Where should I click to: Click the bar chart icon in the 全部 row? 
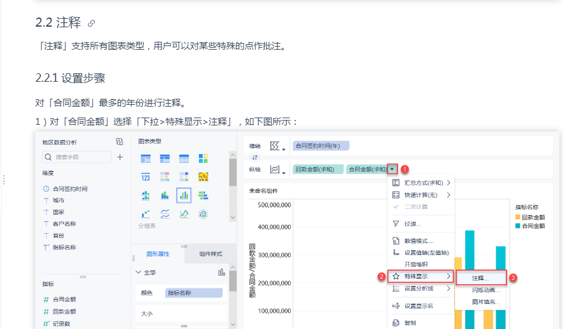(221, 273)
